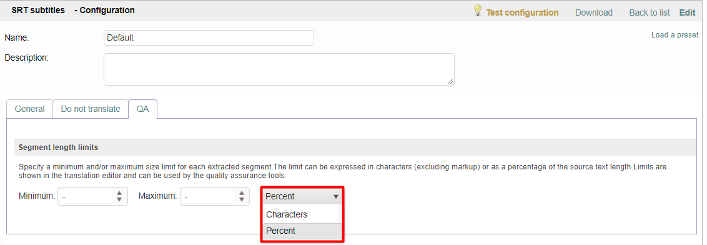
Task: Decrease the Maximum value with down arrow
Action: pyautogui.click(x=241, y=199)
